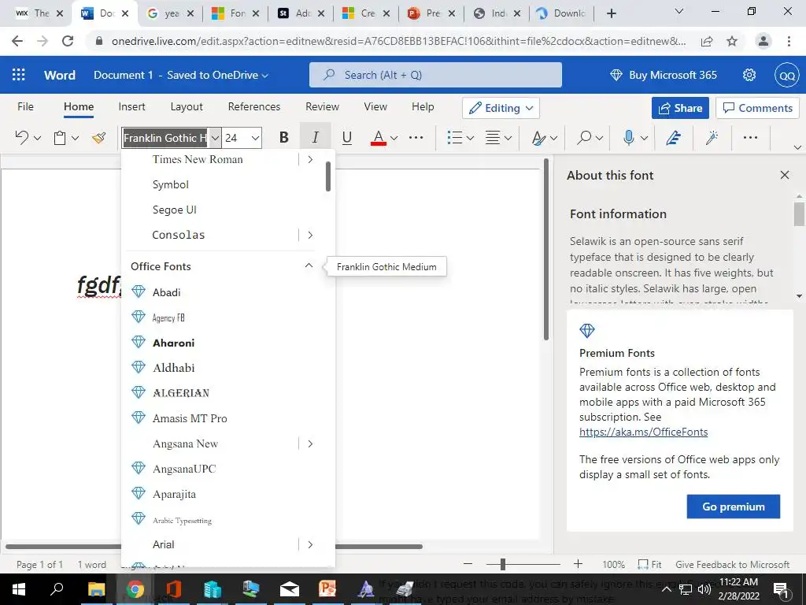Click Buy Microsoft 365
Image resolution: width=806 pixels, height=605 pixels.
(x=663, y=75)
